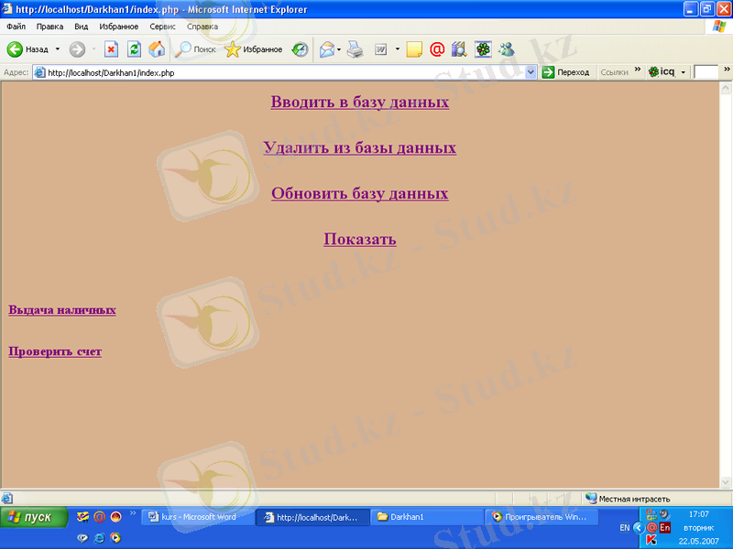Open the History clock icon
Screen dimensions: 733x549
300,49
